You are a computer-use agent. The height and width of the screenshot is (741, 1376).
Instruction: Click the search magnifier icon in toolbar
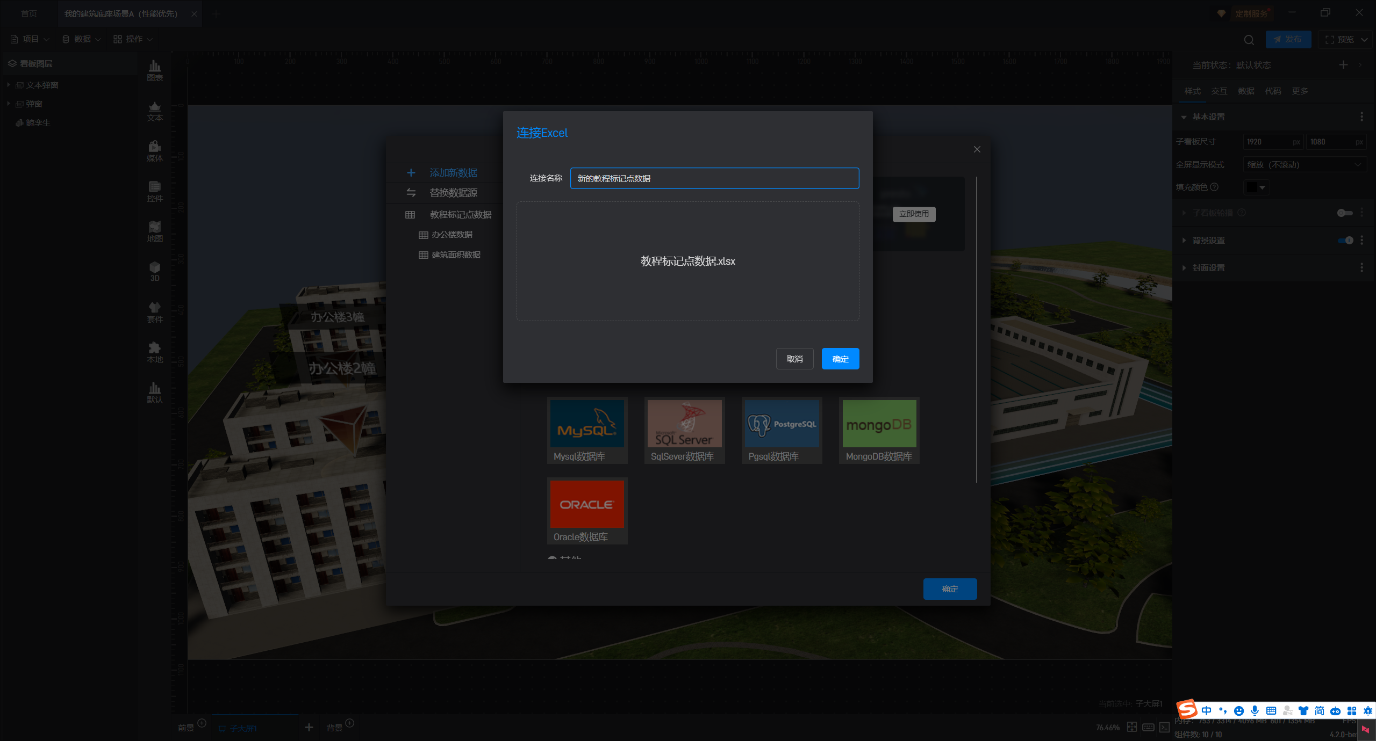1249,40
